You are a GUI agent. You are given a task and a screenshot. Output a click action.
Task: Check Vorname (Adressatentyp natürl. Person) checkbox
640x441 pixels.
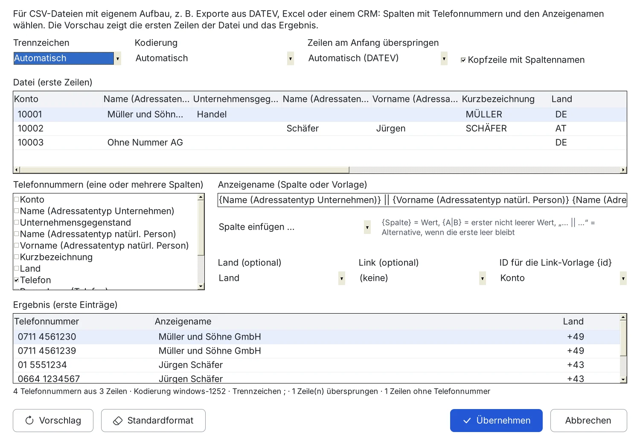pos(17,245)
